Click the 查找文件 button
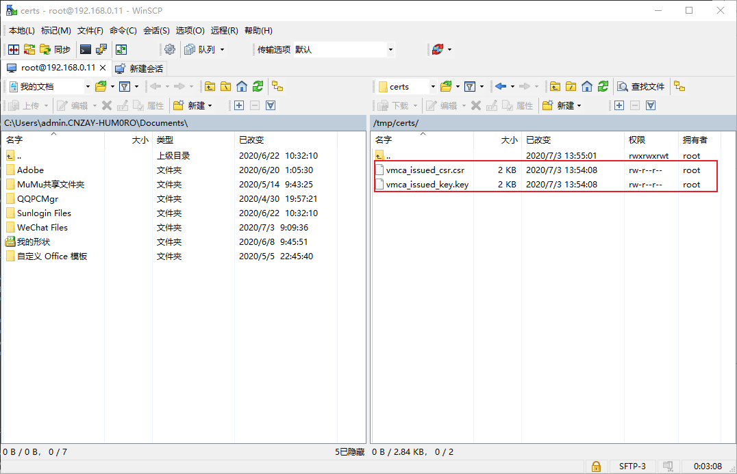The image size is (737, 474). tap(641, 86)
